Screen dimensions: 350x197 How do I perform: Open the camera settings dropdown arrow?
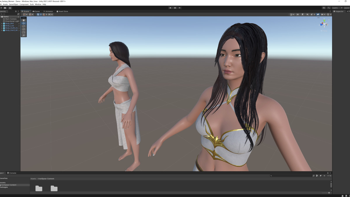click(325, 14)
